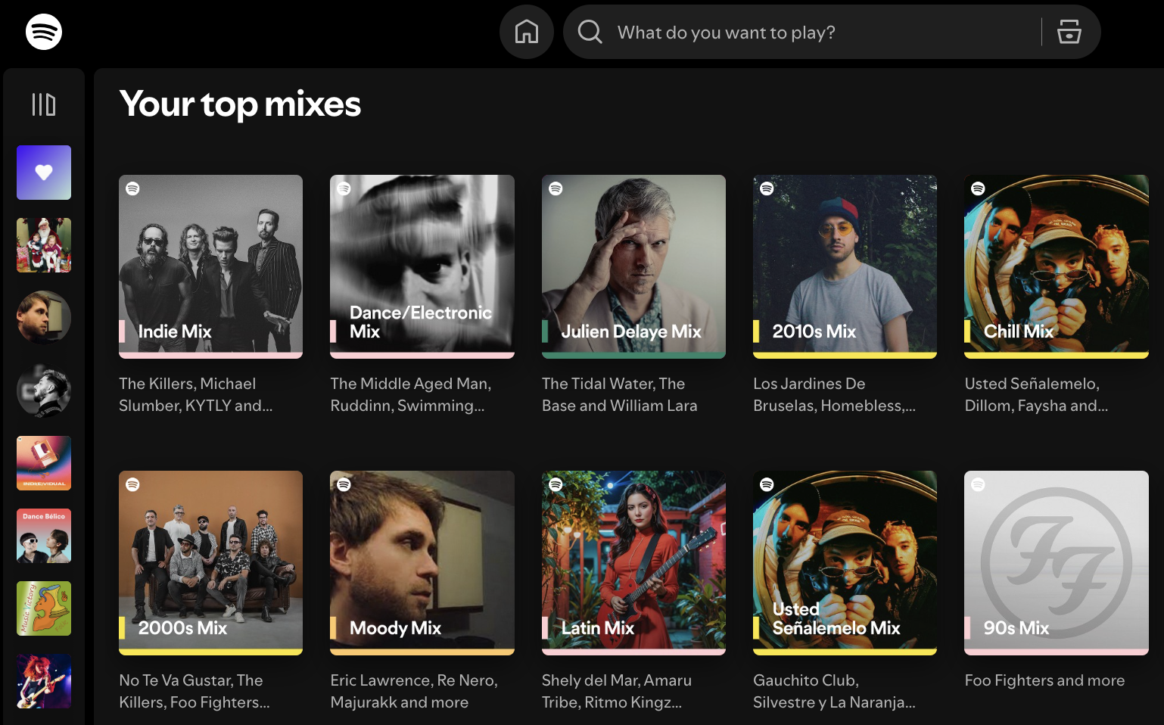
Task: Select the Moody Mix cover
Action: point(422,562)
